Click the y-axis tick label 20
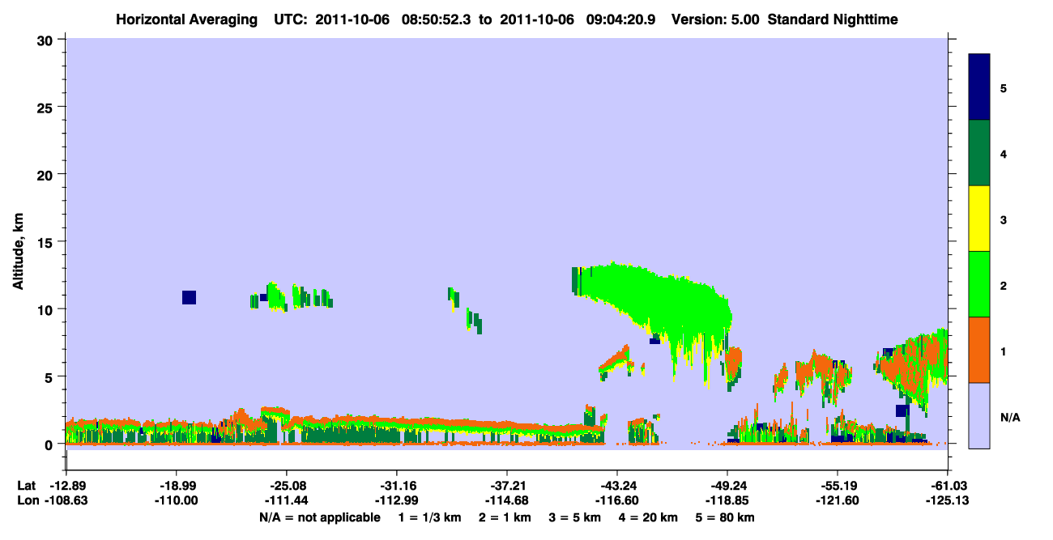The image size is (1053, 540). point(47,174)
